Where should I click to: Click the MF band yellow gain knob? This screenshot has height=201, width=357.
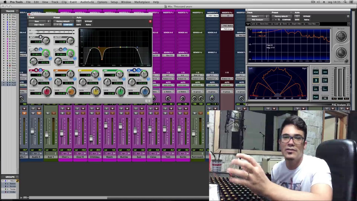click(x=96, y=92)
